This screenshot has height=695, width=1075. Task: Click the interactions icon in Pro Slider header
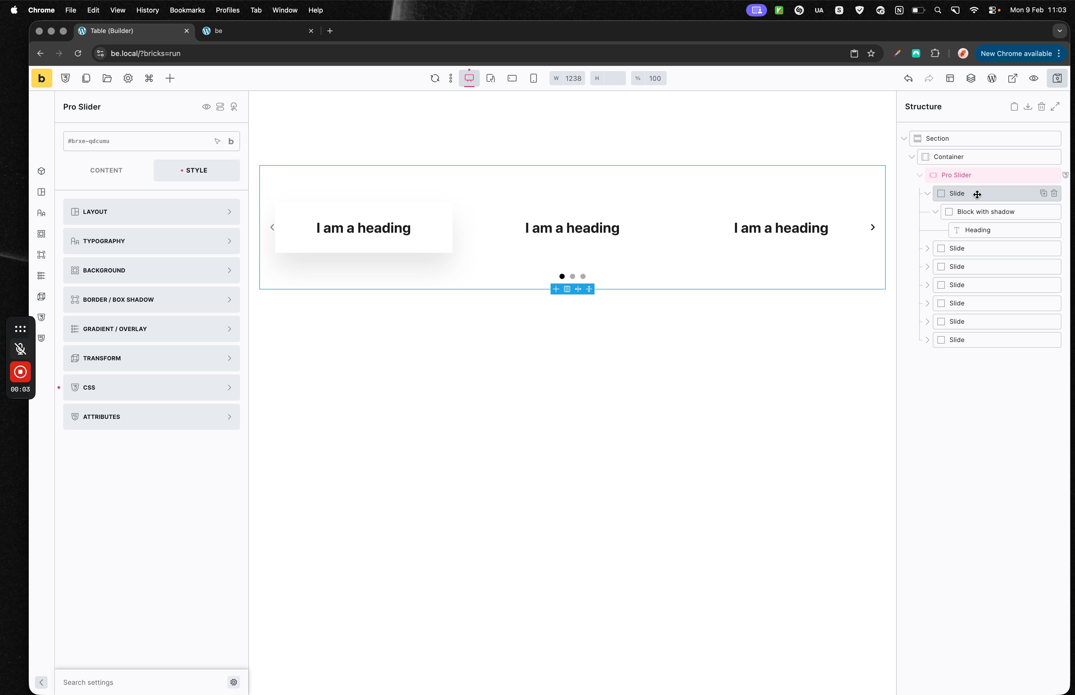(234, 107)
